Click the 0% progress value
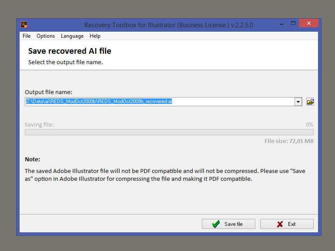Viewport: 335px width, 251px height. pyautogui.click(x=310, y=124)
